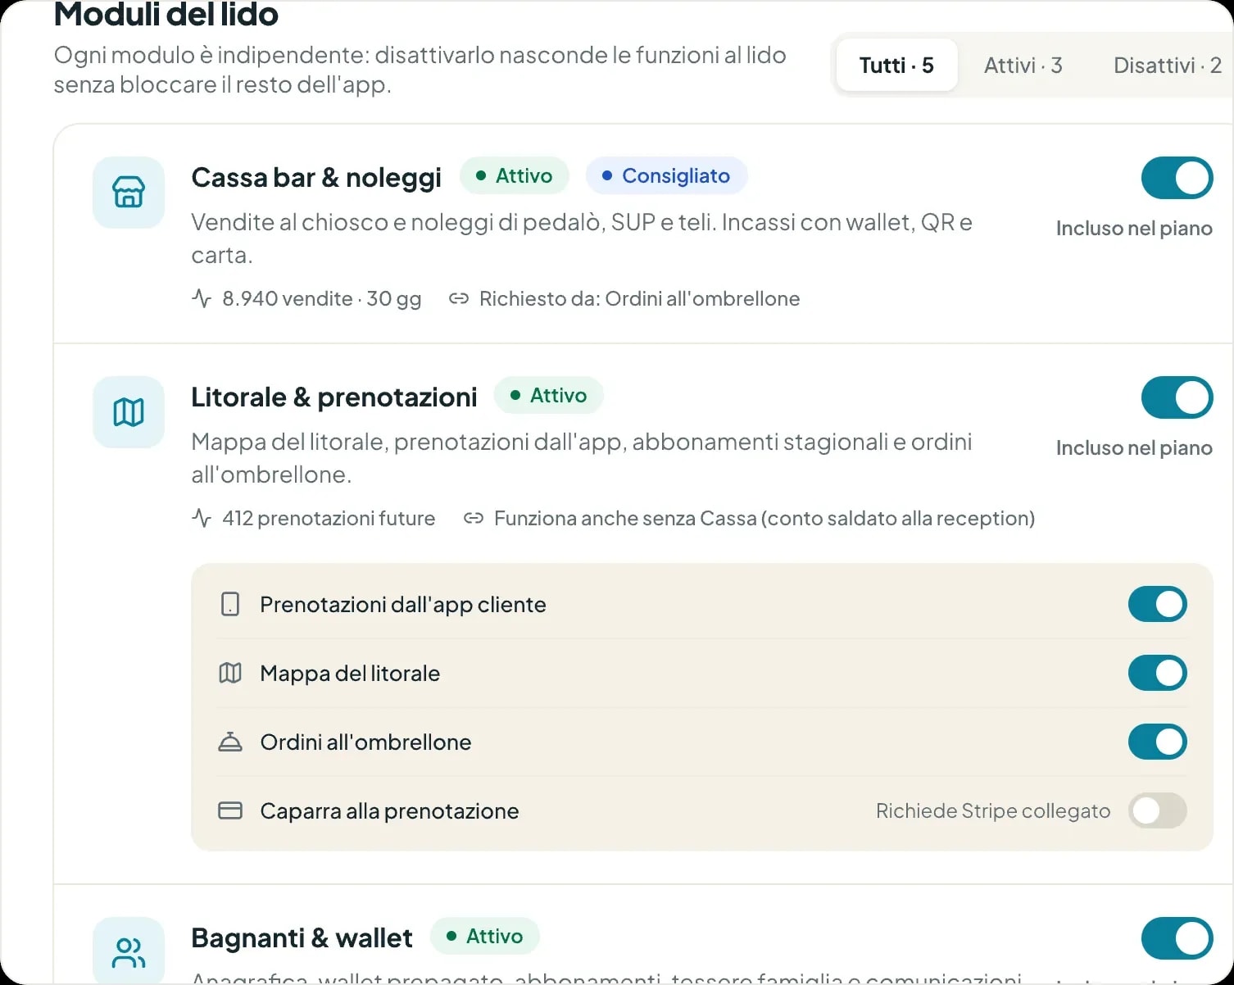The image size is (1234, 985).
Task: Click the Mappa del litorale label
Action: pyautogui.click(x=350, y=674)
